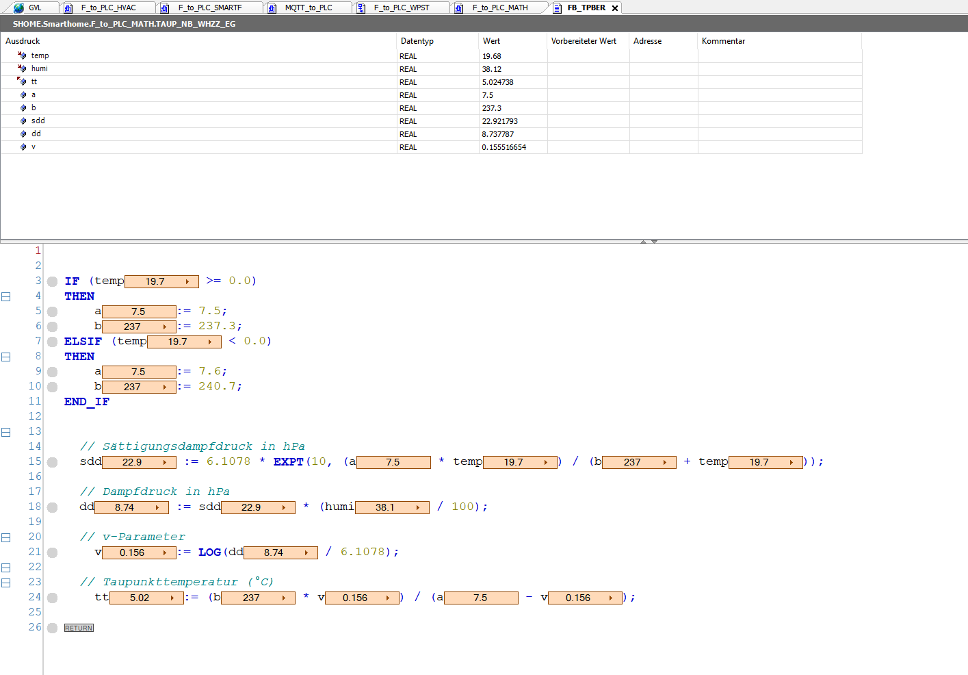Switch to the F_to_PLC_HVAC tab
The height and width of the screenshot is (675, 968).
click(x=108, y=8)
